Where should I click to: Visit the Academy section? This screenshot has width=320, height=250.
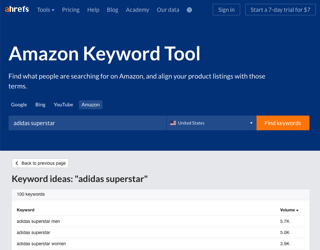tap(137, 10)
